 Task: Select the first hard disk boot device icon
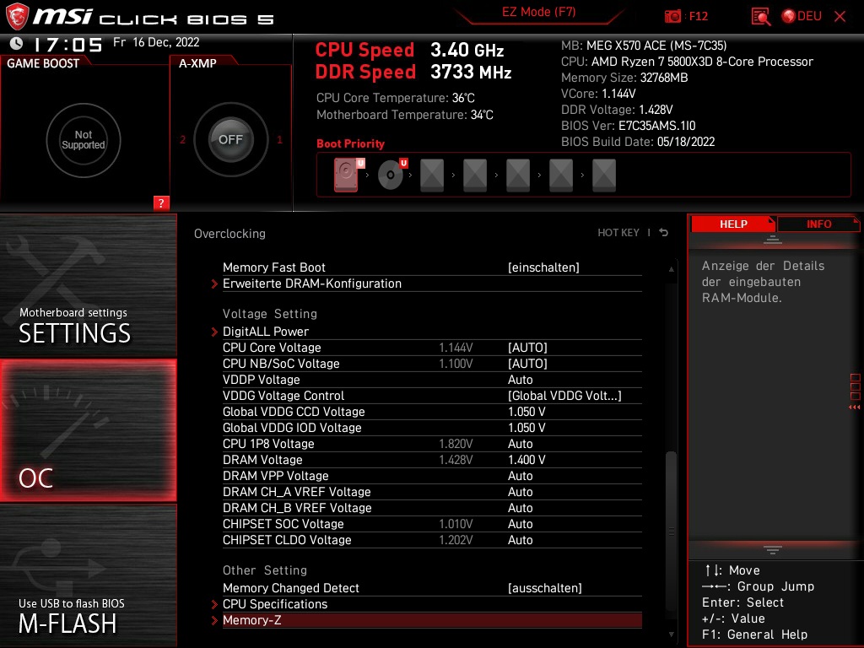pyautogui.click(x=347, y=175)
